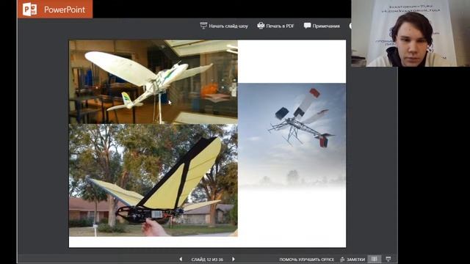The image size is (470, 264).
Task: Go to the next slide arrow
Action: tap(234, 259)
